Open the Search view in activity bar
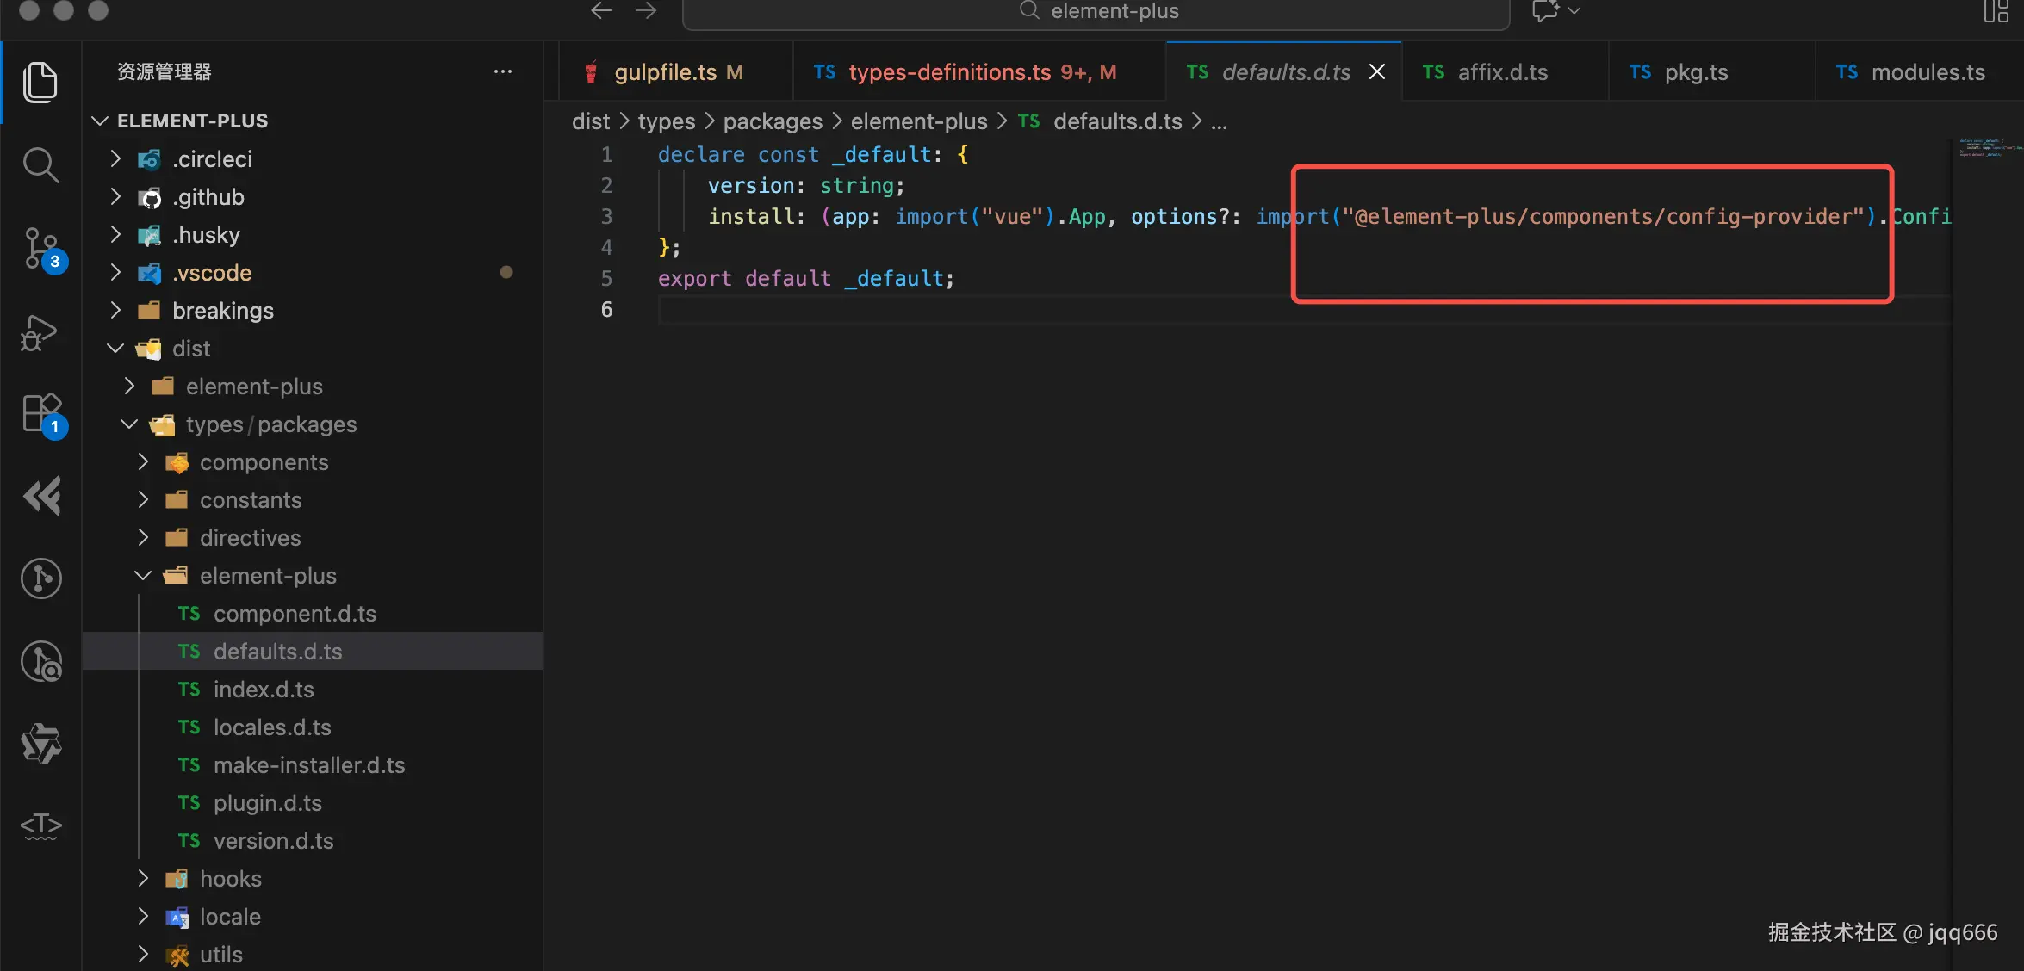 click(x=40, y=164)
